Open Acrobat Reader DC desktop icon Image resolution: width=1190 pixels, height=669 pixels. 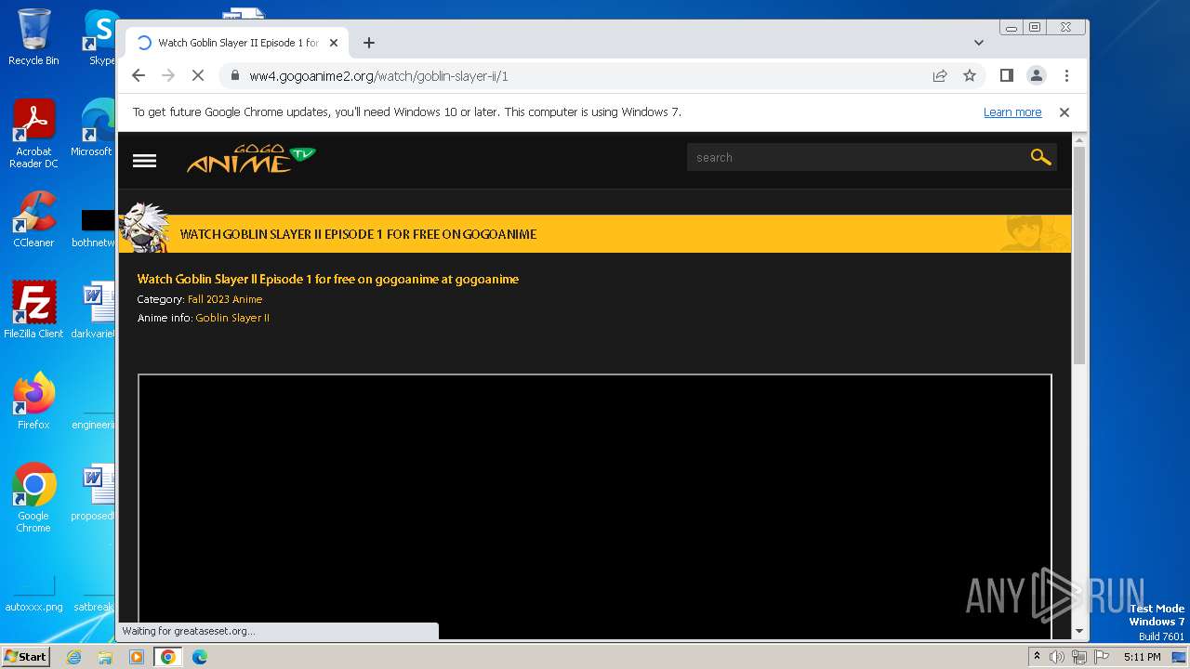coord(33,134)
